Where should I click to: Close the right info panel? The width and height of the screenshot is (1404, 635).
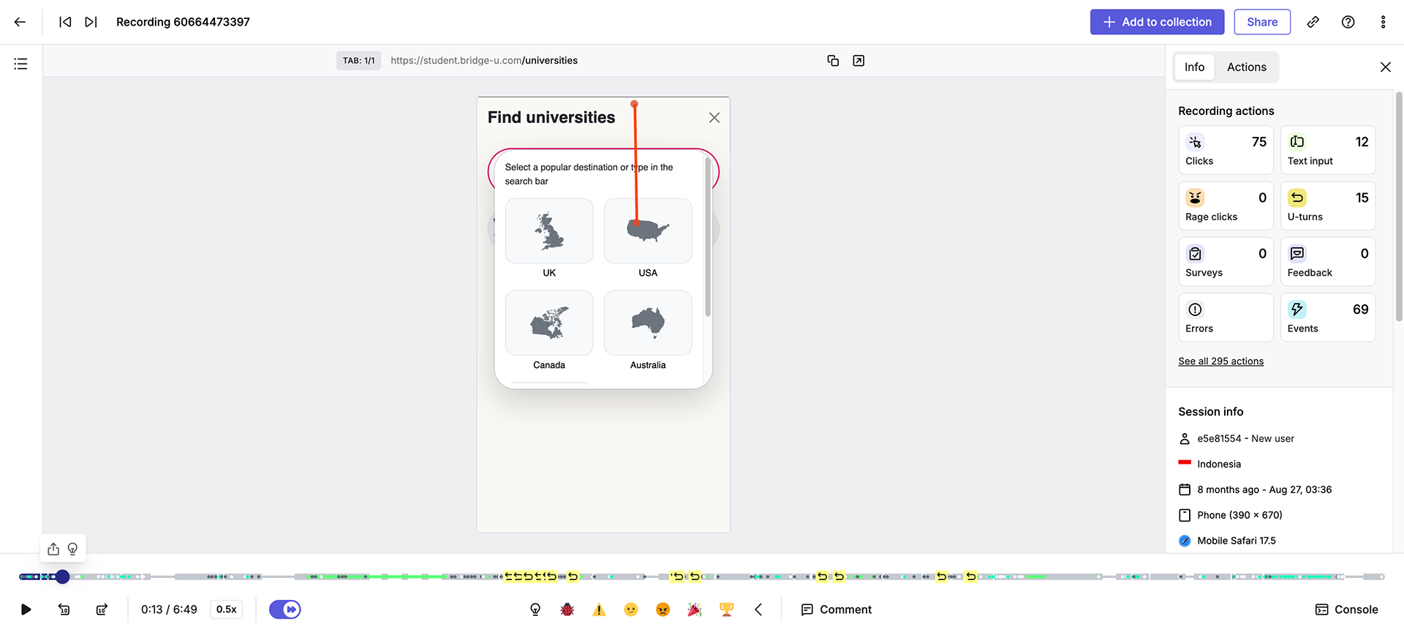(x=1385, y=67)
